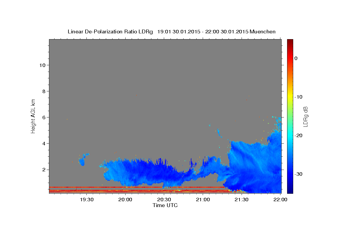Click the 20:00 time axis tick label
The height and width of the screenshot is (232, 348).
coord(126,200)
